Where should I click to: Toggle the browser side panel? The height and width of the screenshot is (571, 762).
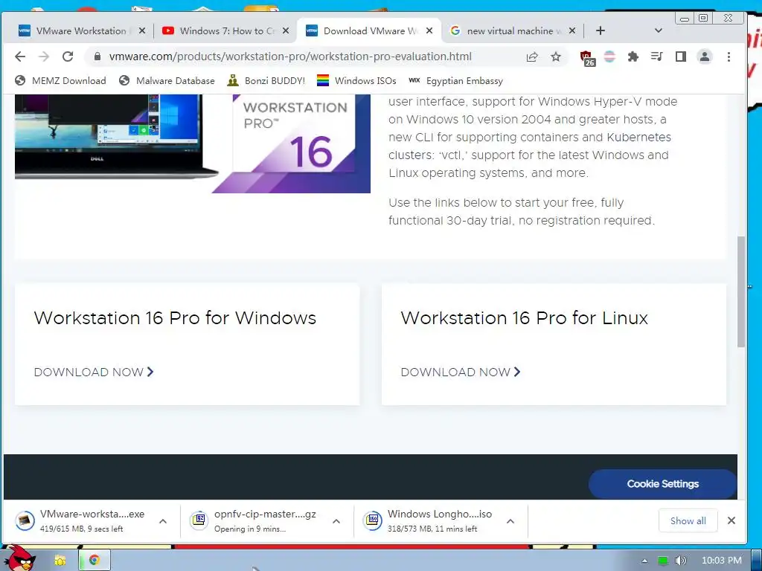pyautogui.click(x=681, y=57)
